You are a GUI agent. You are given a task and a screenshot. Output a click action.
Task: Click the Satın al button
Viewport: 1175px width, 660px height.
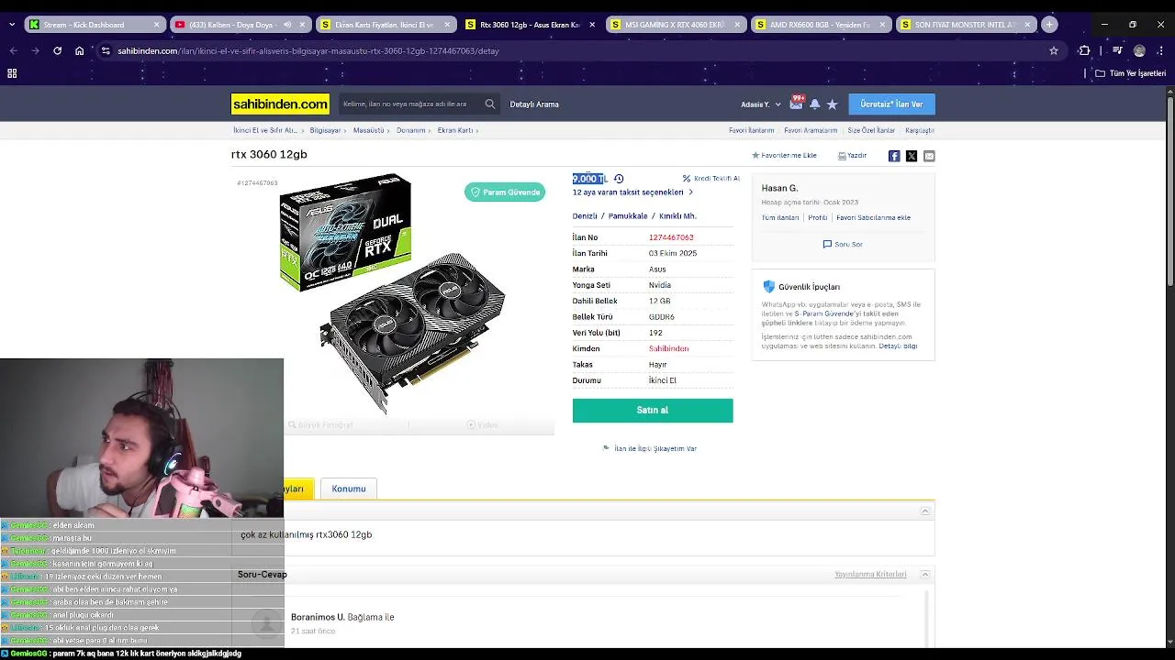653,411
